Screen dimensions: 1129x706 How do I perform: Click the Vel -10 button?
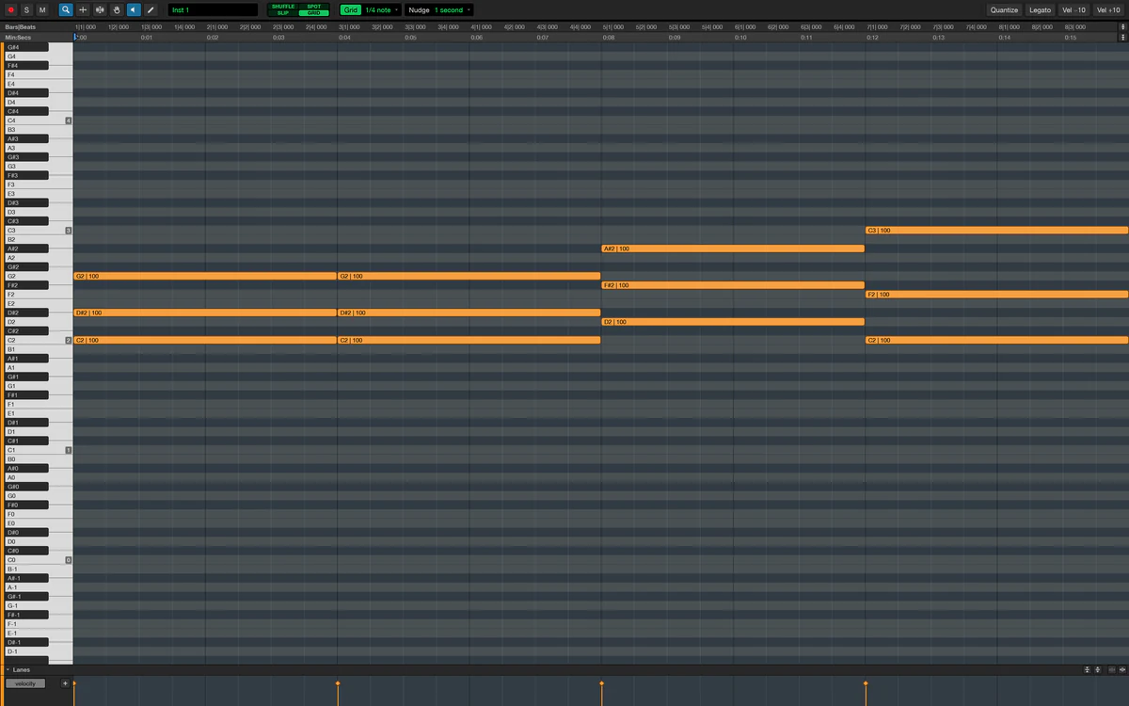click(1073, 9)
